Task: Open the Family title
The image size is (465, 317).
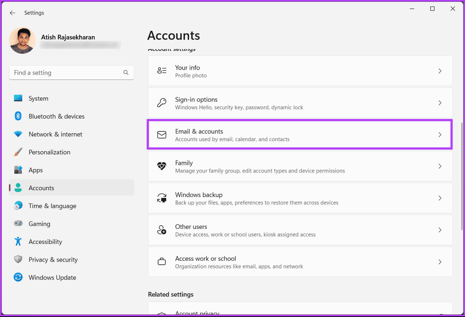Action: [x=184, y=163]
